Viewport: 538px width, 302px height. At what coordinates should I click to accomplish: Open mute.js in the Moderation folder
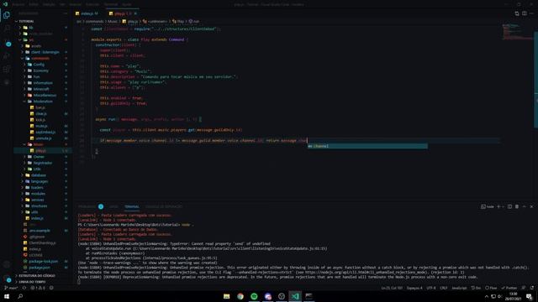(x=41, y=126)
